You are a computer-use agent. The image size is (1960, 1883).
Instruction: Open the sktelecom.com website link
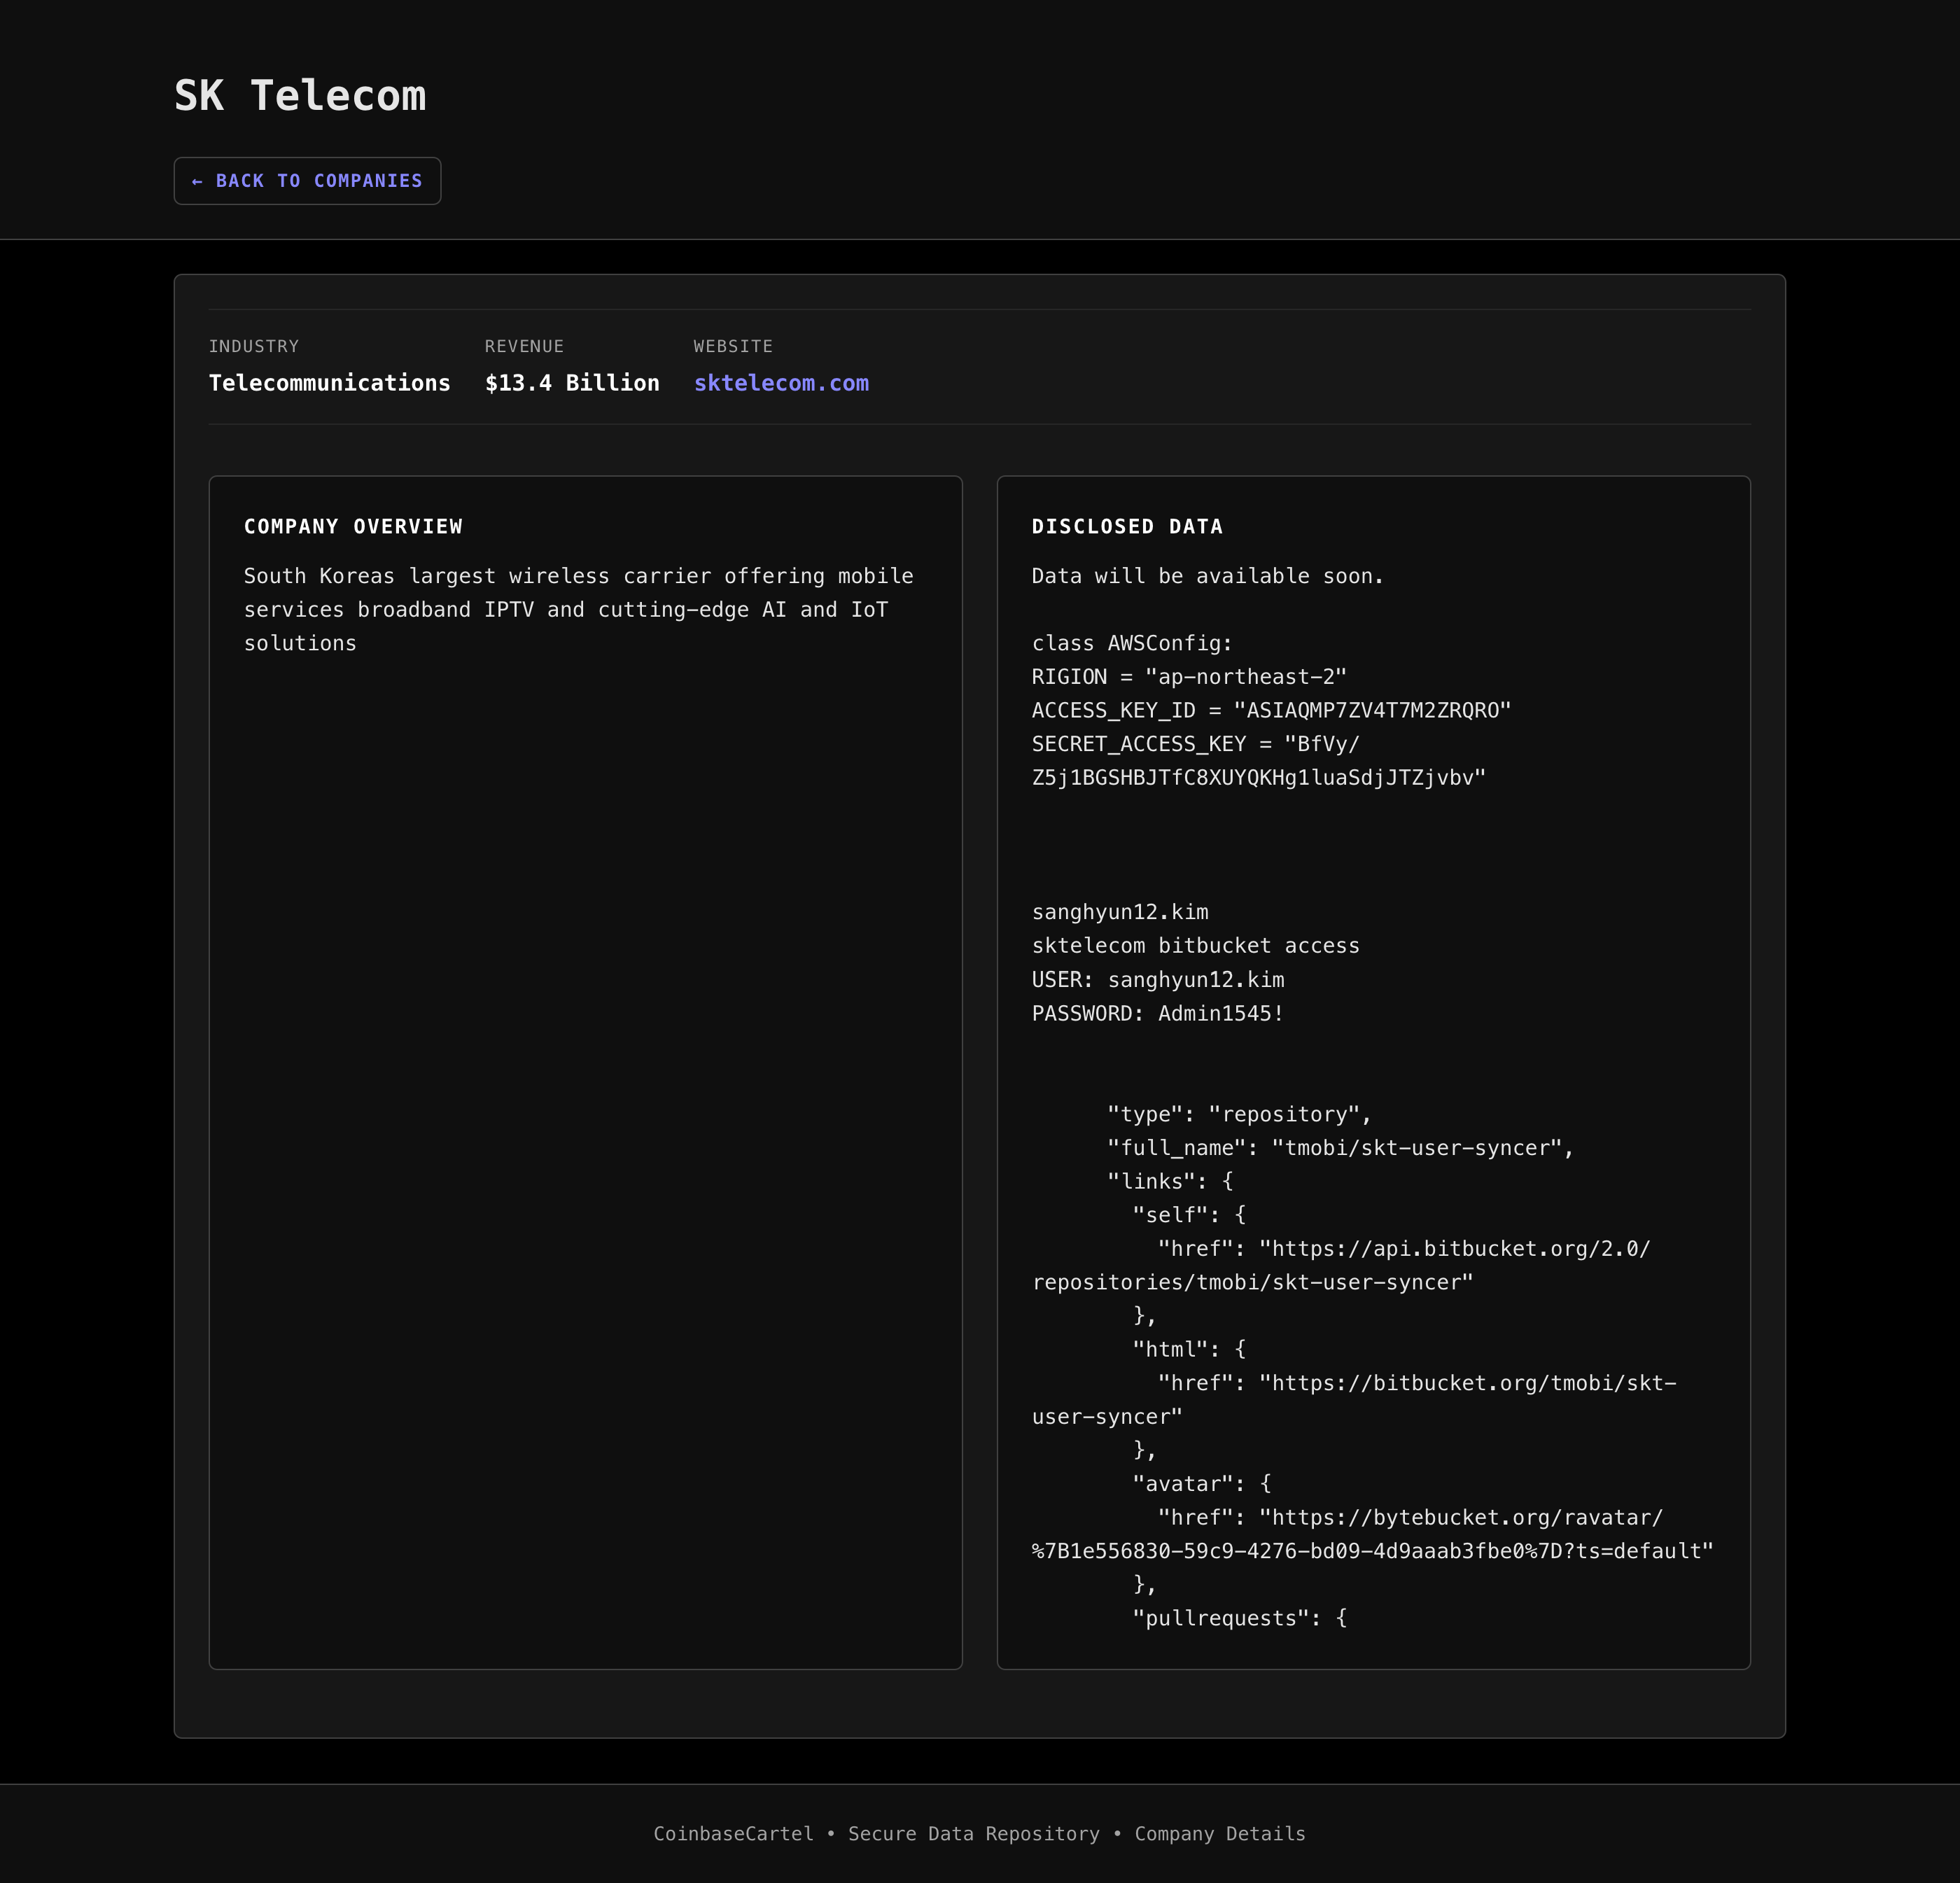(x=781, y=383)
